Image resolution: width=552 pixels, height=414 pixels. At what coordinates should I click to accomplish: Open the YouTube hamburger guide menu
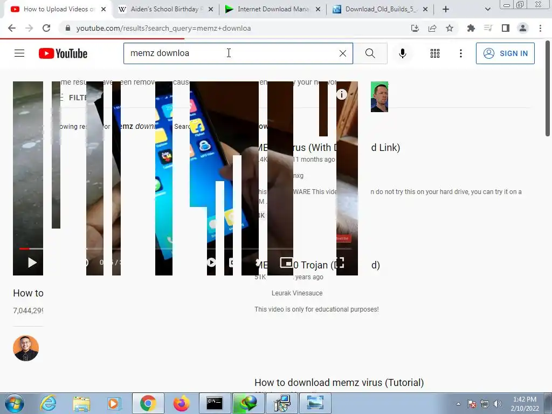(19, 53)
